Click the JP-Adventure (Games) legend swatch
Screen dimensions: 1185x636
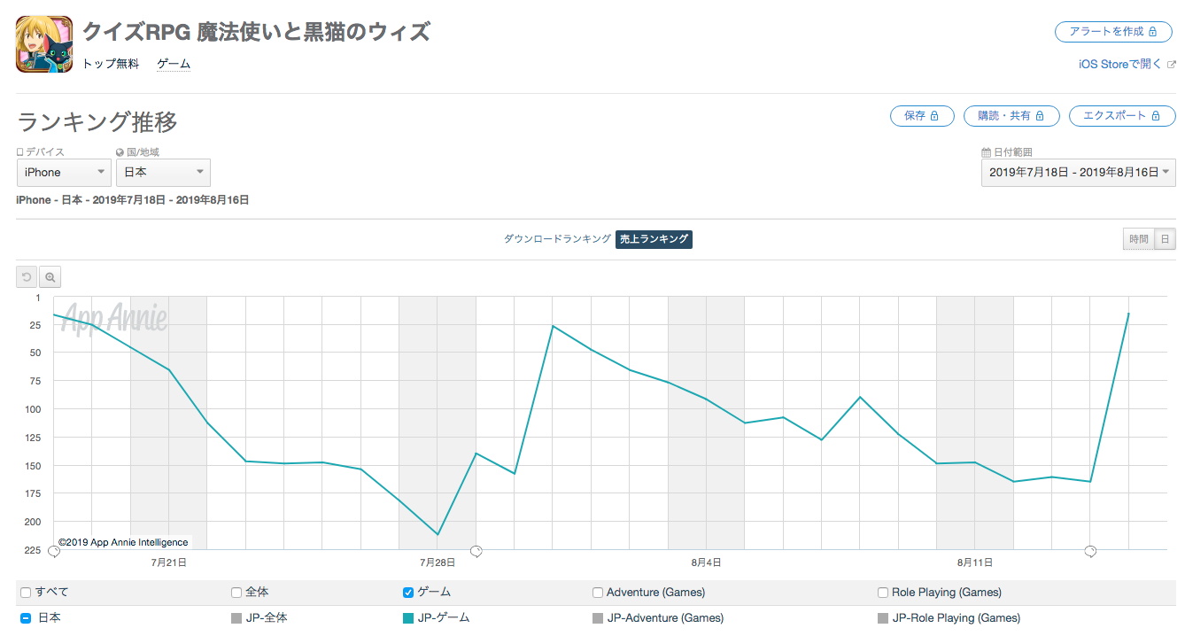599,618
